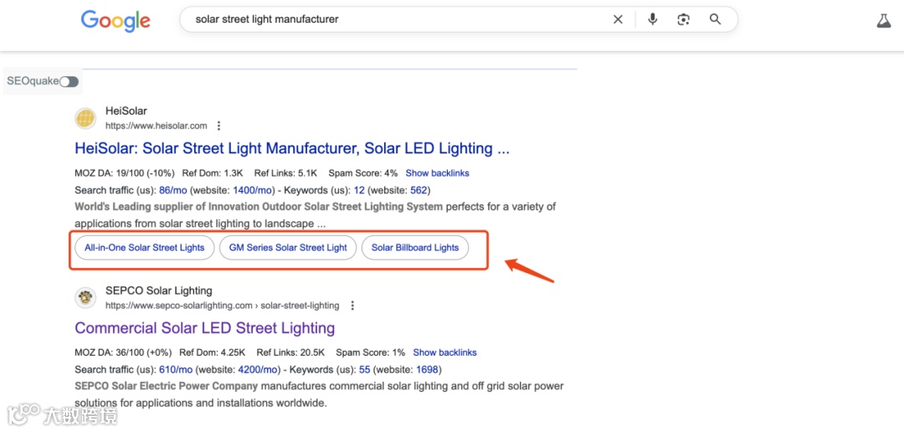Clear the search box text
The width and height of the screenshot is (904, 432).
pyautogui.click(x=618, y=19)
